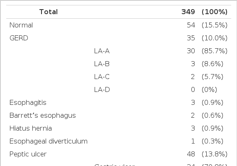Select the LA-C subcategory label
This screenshot has width=237, height=166.
click(102, 77)
